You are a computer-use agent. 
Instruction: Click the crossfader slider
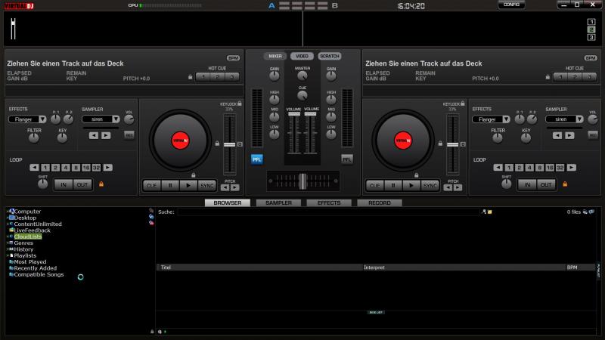[302, 181]
